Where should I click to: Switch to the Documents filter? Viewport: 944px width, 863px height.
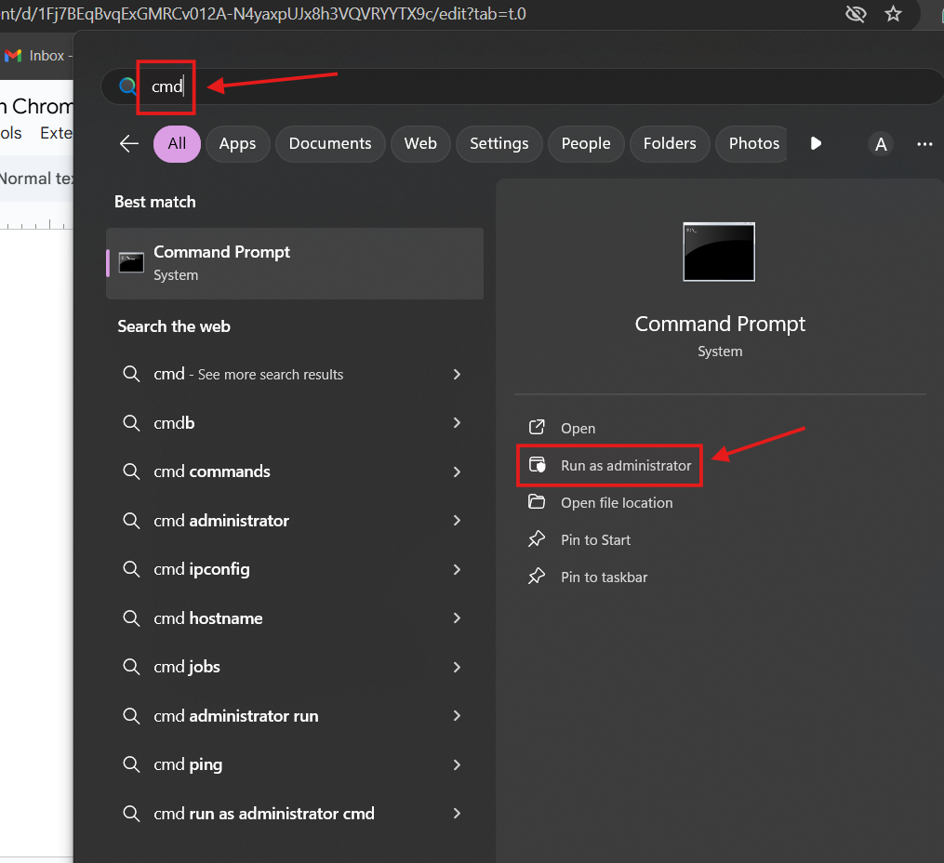(x=330, y=144)
